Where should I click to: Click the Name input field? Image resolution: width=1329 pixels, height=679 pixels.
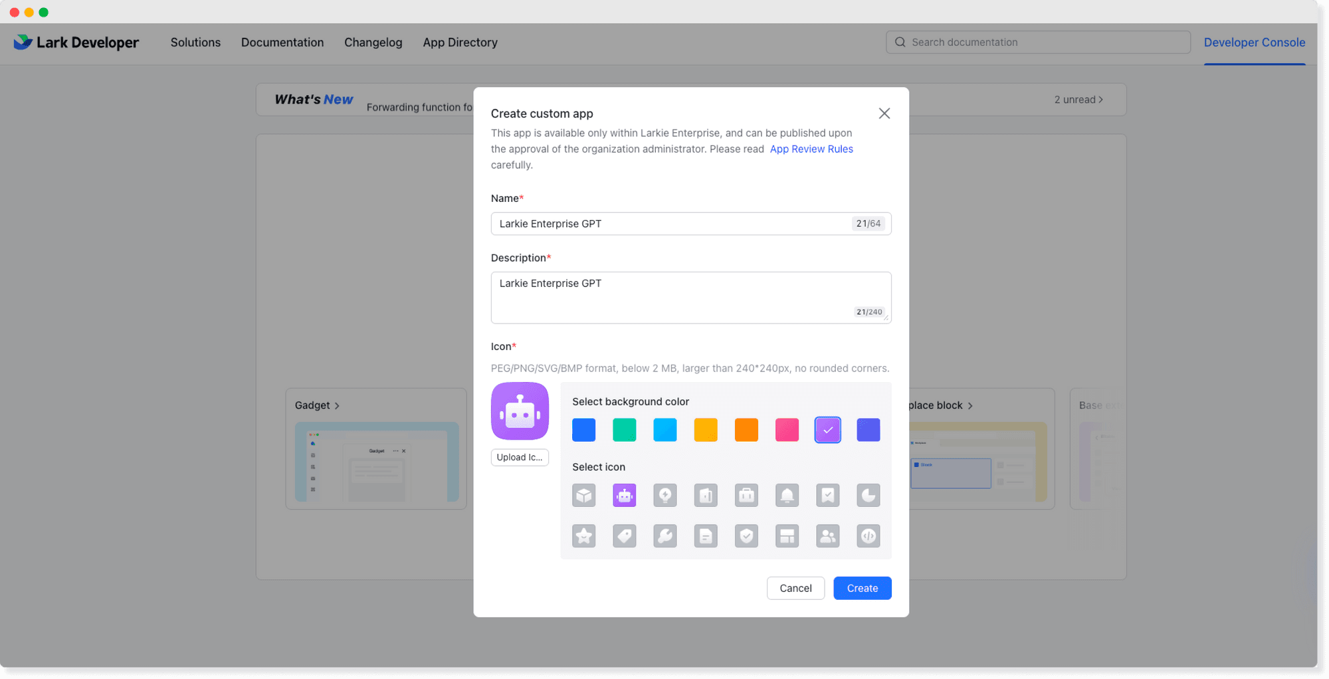(x=690, y=224)
